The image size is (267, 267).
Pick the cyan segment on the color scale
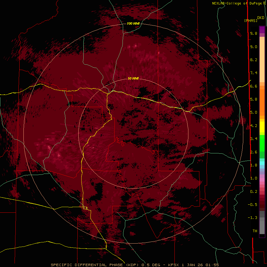click(262, 163)
